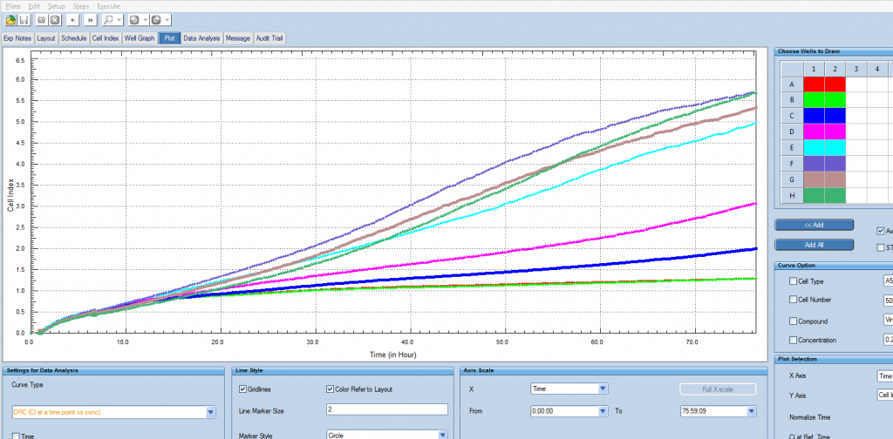Viewport: 893px width, 439px height.
Task: Switch to the Data Analysis tab
Action: 203,38
